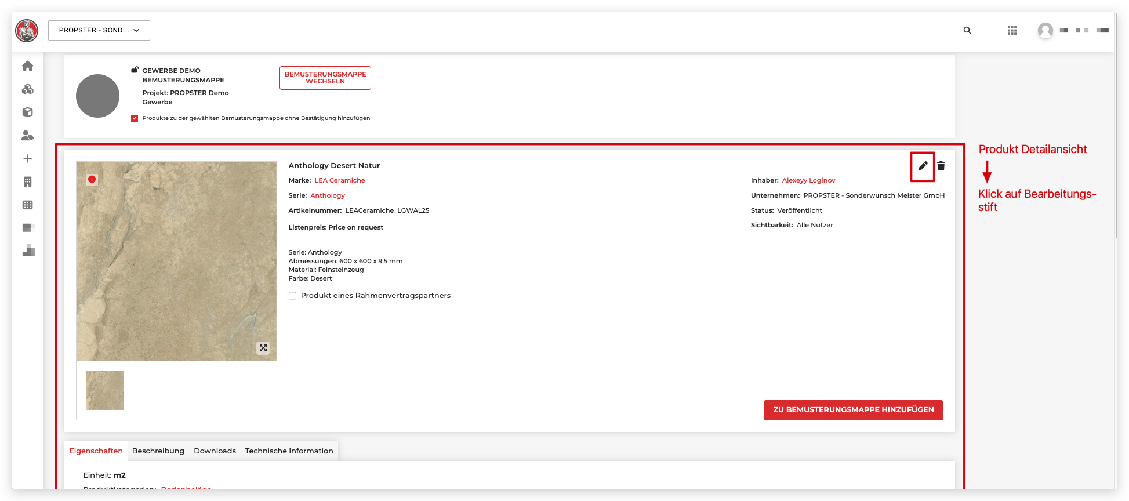Open the user avatar account menu
1129x501 pixels.
coord(1045,30)
